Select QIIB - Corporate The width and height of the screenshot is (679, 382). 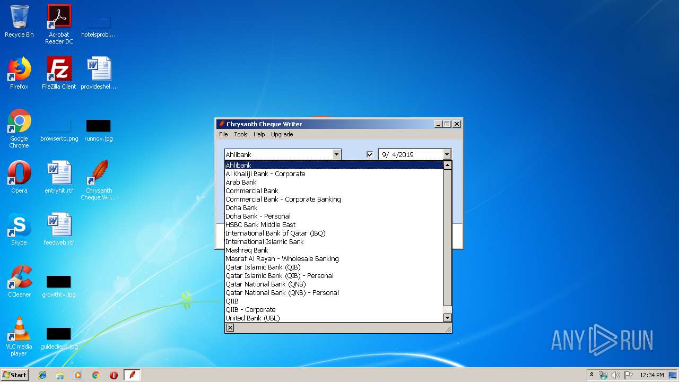[334, 309]
